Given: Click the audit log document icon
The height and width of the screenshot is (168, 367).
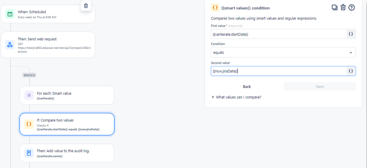Looking at the screenshot, I should pos(29,153).
